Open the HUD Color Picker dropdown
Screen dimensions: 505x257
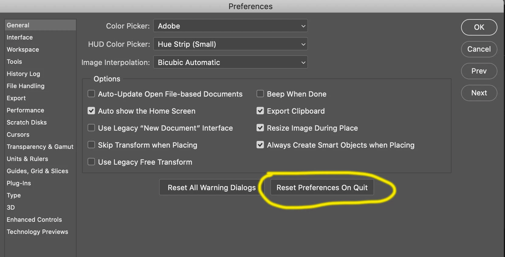pyautogui.click(x=230, y=44)
